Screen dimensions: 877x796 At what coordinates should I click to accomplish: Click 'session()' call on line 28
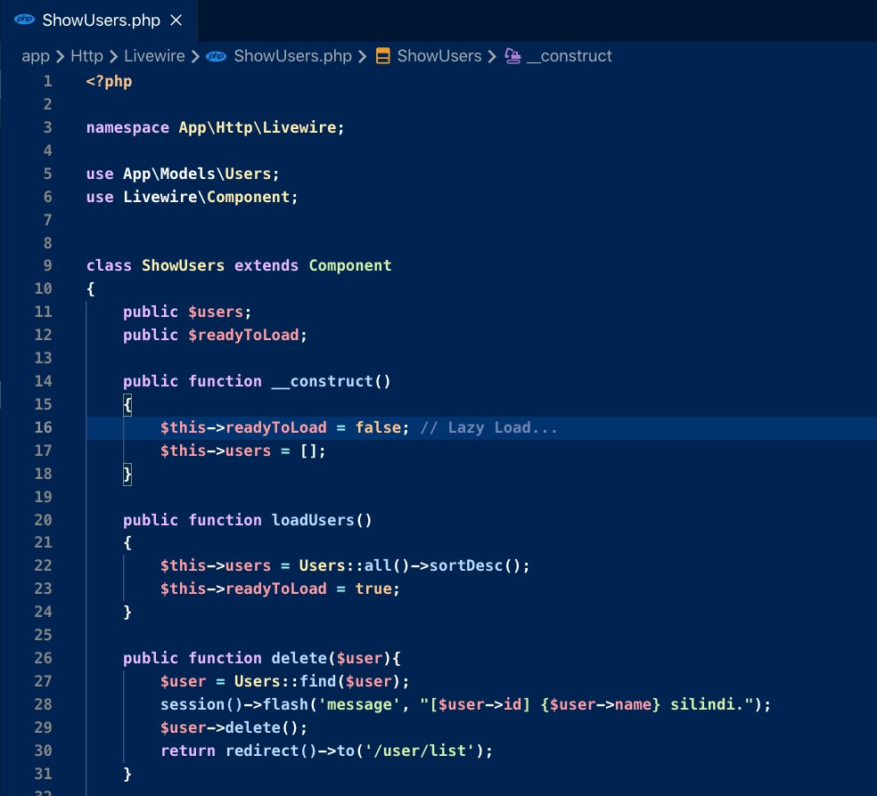coord(202,705)
